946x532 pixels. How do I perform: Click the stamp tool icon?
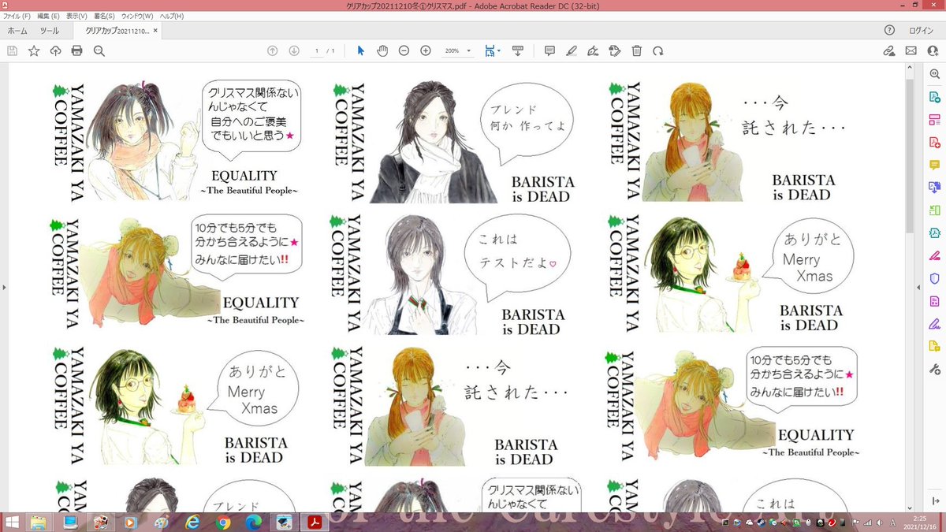[x=615, y=50]
